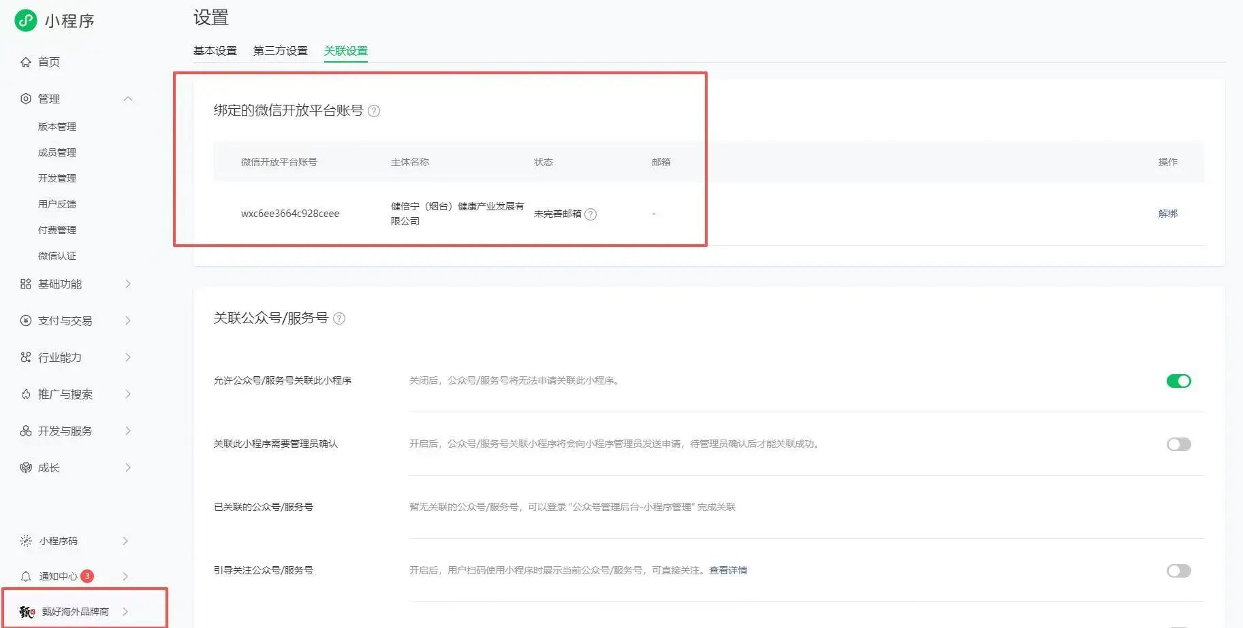Expand the 支付与交易 chevron
This screenshot has height=628, width=1243.
pos(128,320)
